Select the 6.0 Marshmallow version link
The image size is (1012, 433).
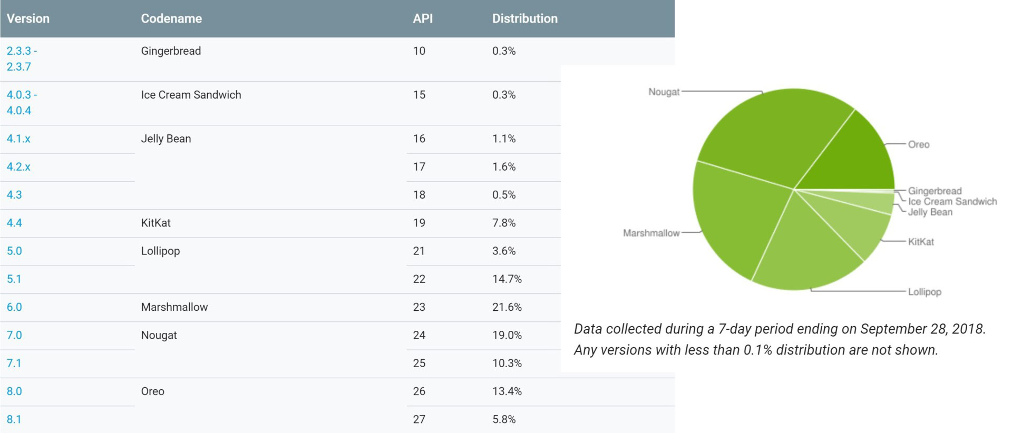click(14, 307)
